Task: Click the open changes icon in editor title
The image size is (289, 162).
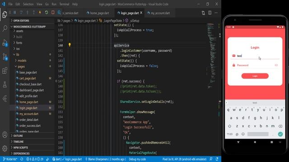Action: (203, 13)
